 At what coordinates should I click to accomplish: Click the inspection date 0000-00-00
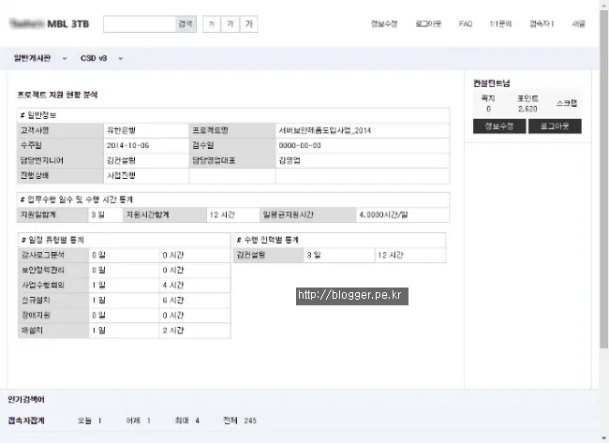tap(300, 145)
